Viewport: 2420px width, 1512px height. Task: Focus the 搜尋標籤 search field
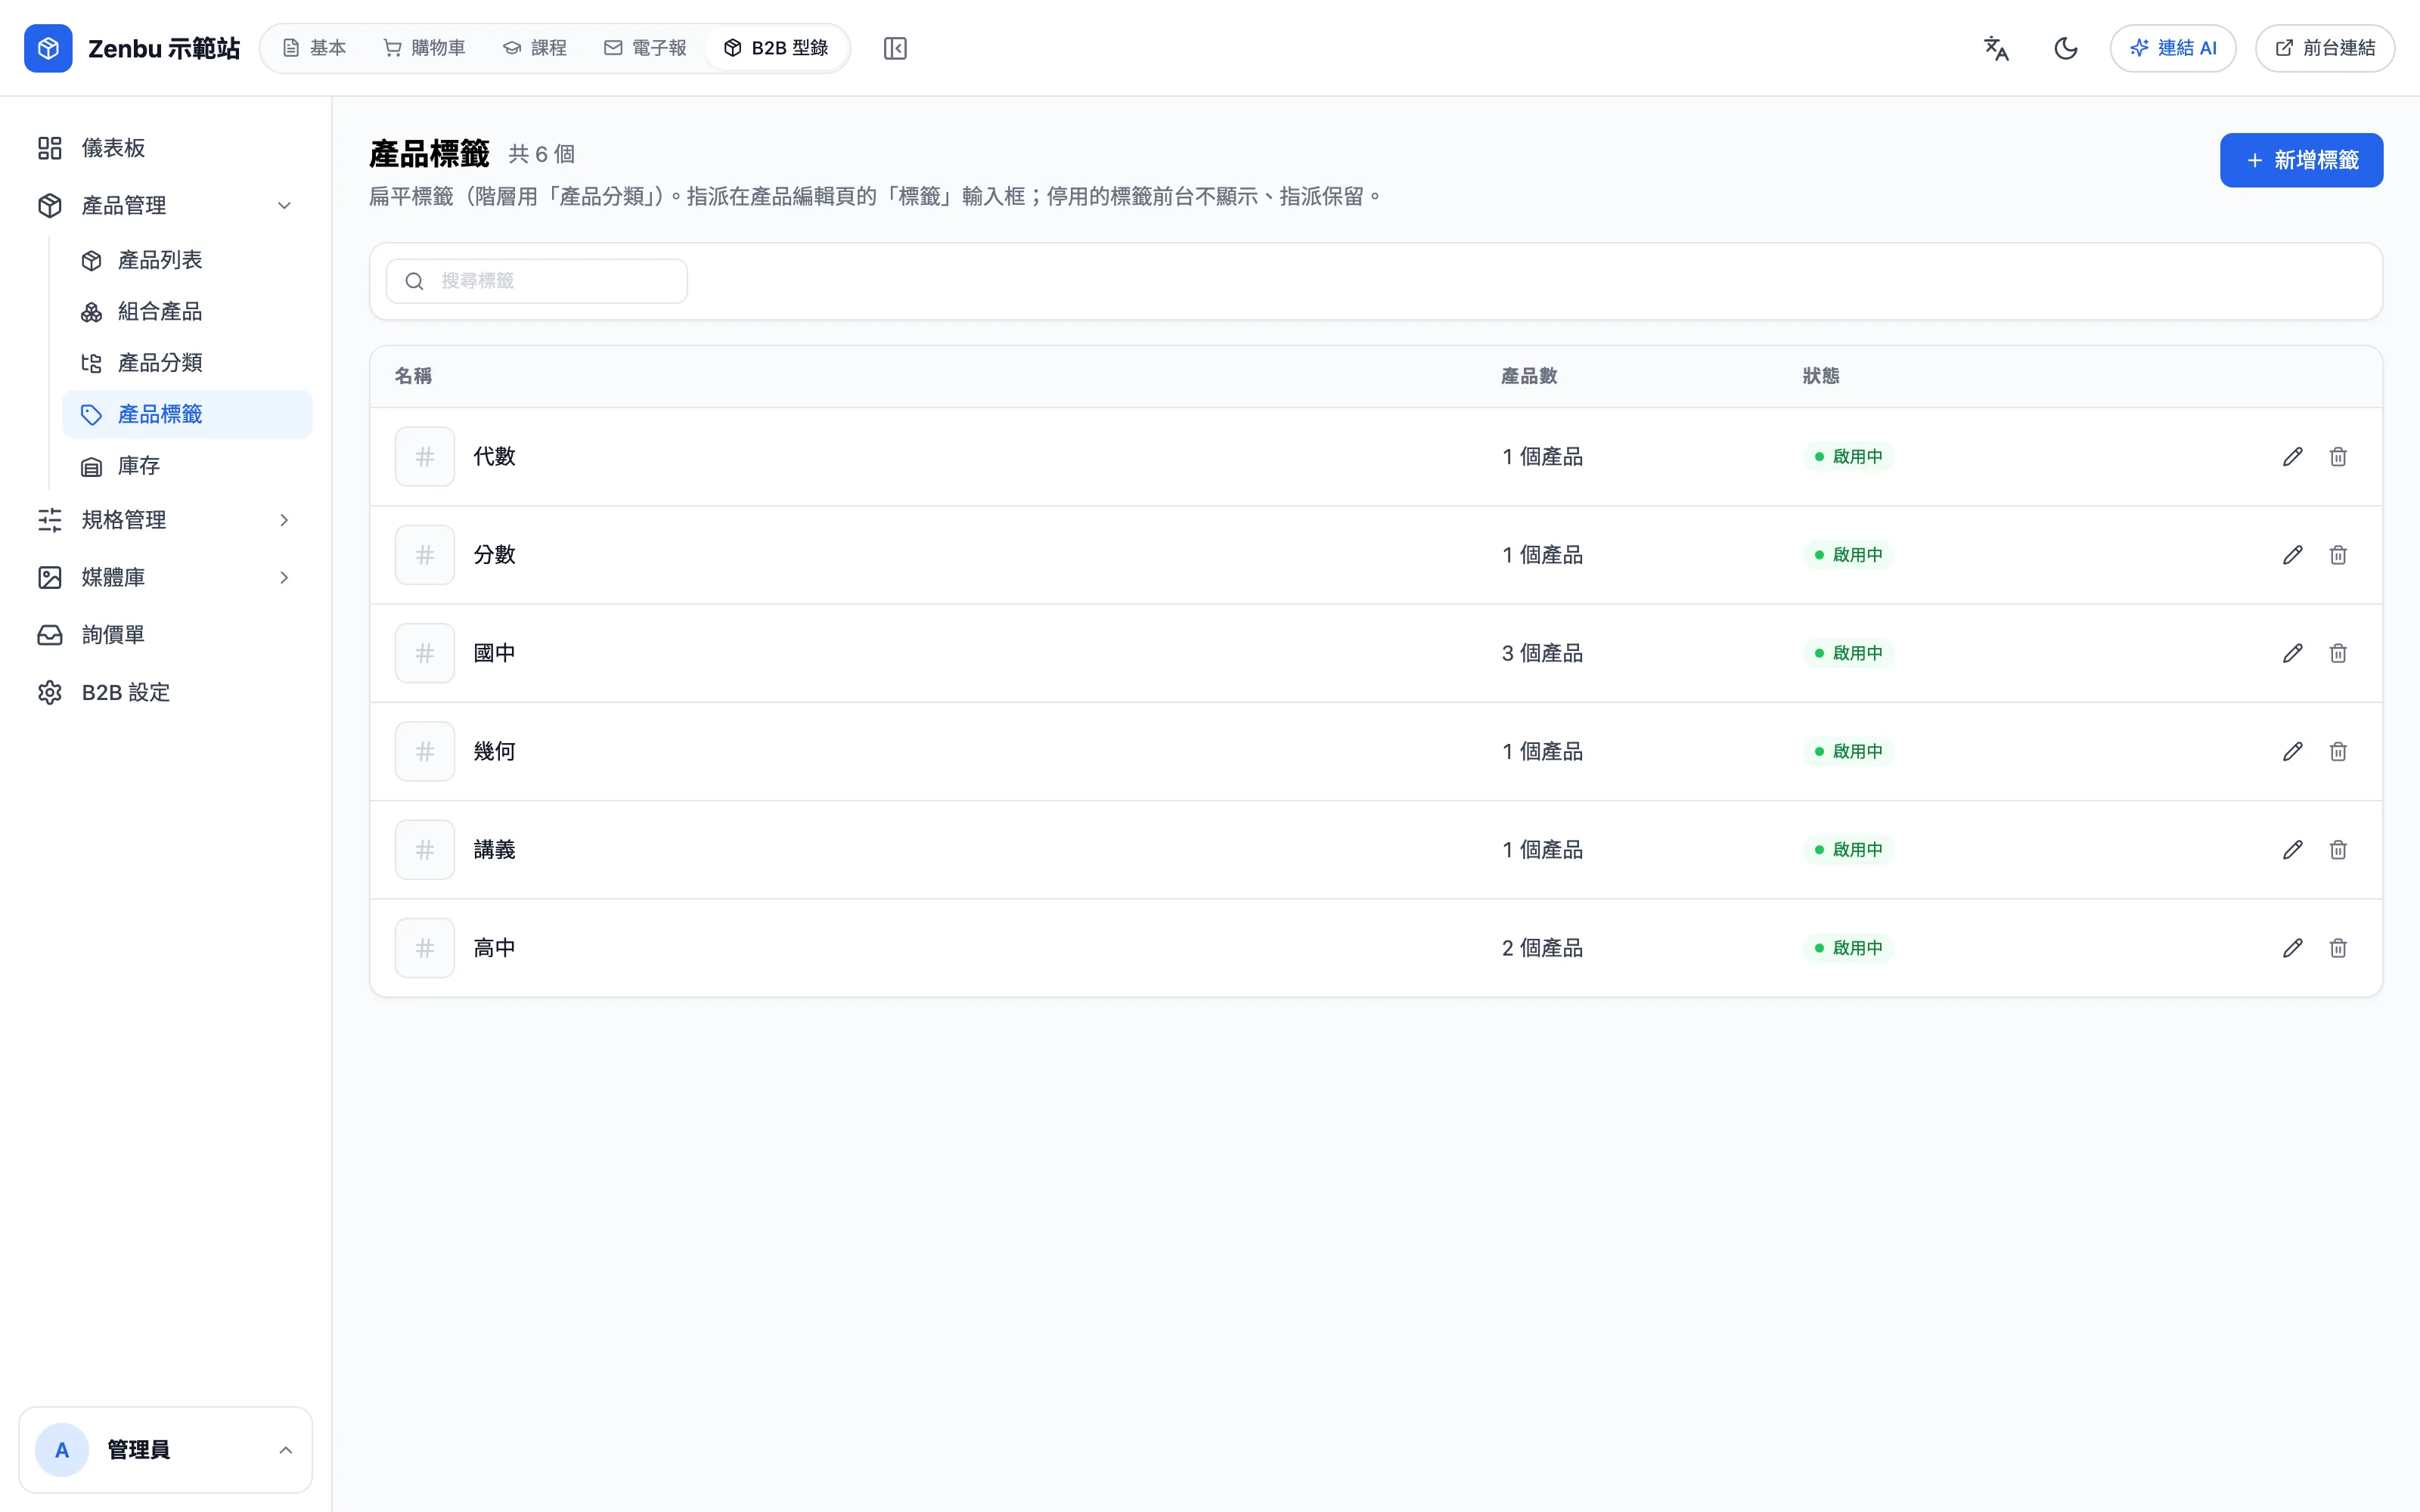[x=537, y=281]
